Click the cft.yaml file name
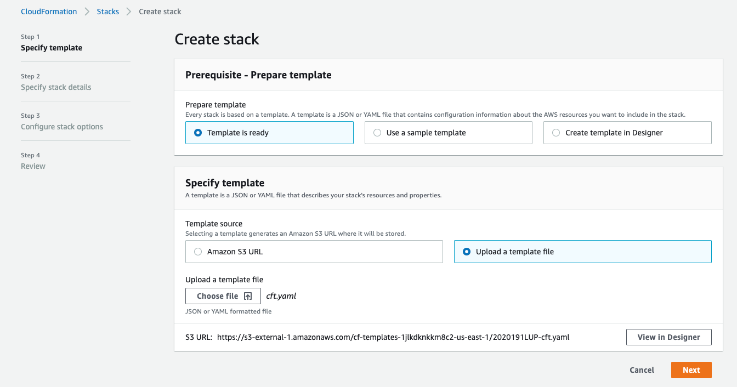The image size is (737, 387). (x=281, y=295)
